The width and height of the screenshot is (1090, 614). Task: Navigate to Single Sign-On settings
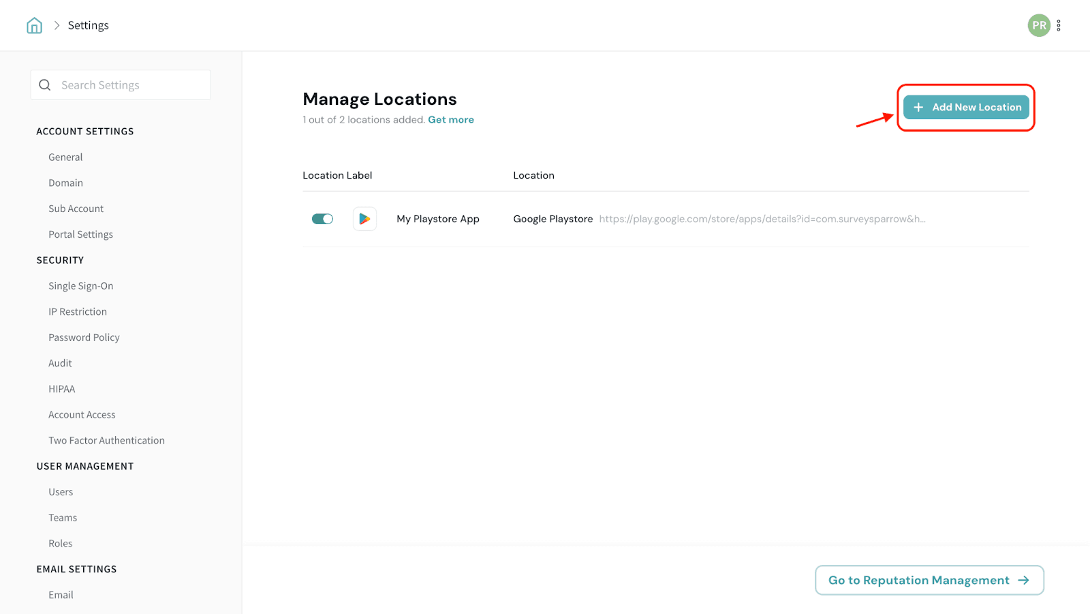tap(80, 286)
